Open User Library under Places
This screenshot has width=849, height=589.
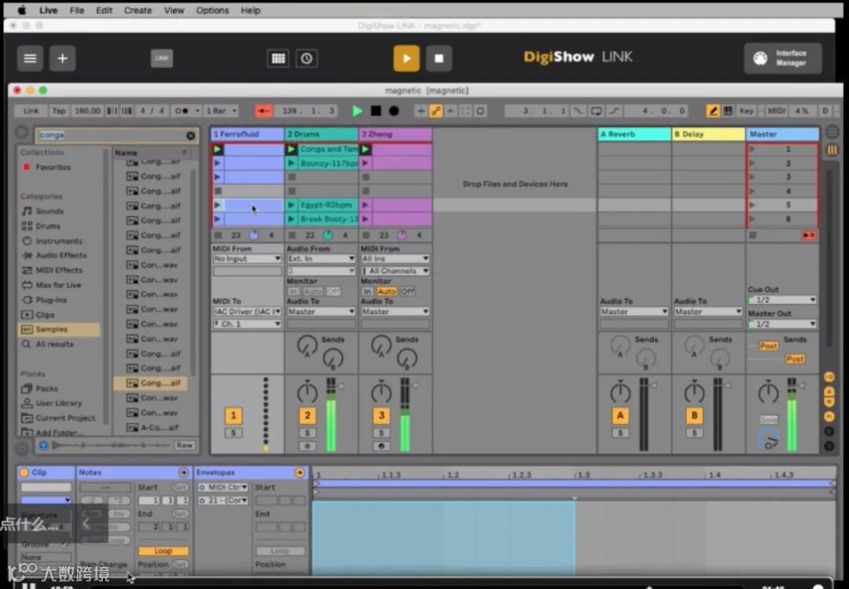(58, 403)
